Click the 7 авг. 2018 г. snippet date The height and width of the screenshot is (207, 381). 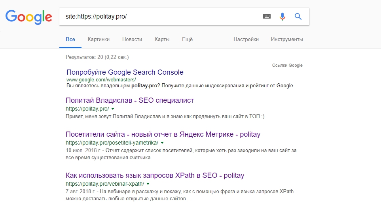80,192
